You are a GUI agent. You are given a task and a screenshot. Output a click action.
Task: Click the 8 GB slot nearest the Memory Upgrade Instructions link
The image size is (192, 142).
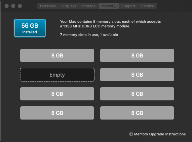[137, 113]
